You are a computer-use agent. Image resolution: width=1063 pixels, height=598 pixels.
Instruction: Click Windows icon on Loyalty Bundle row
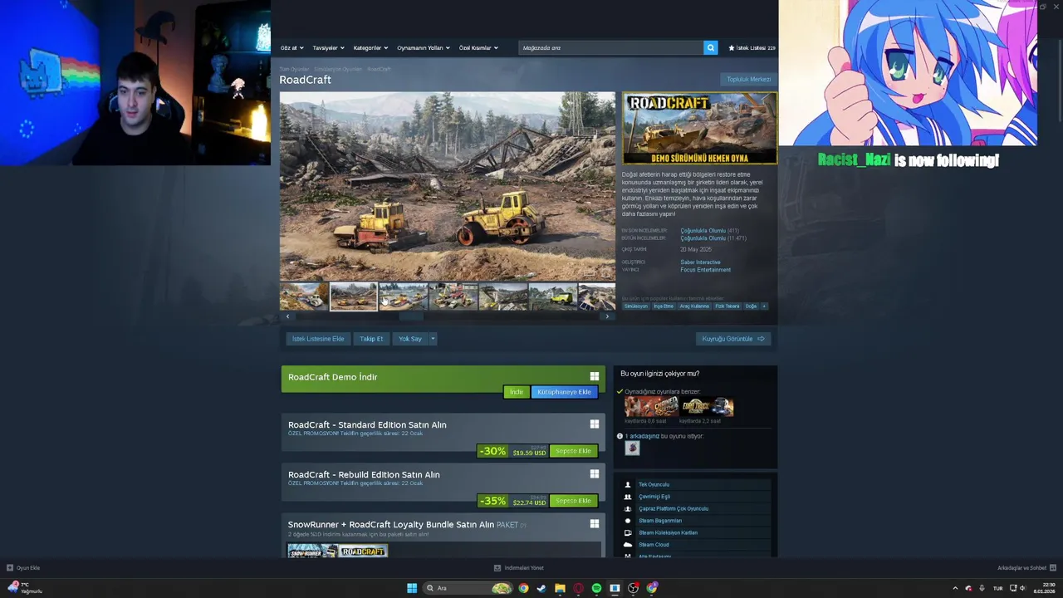[x=595, y=524]
